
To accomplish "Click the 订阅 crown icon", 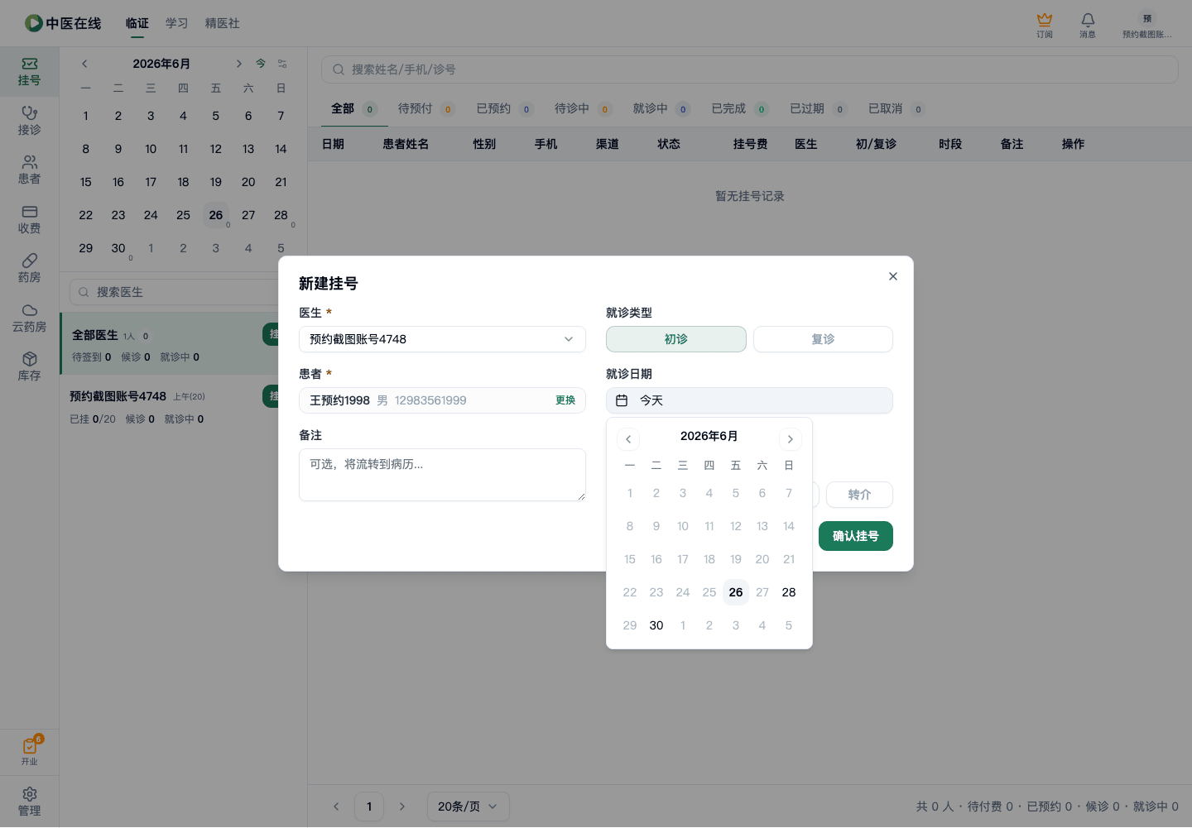I will click(1045, 25).
